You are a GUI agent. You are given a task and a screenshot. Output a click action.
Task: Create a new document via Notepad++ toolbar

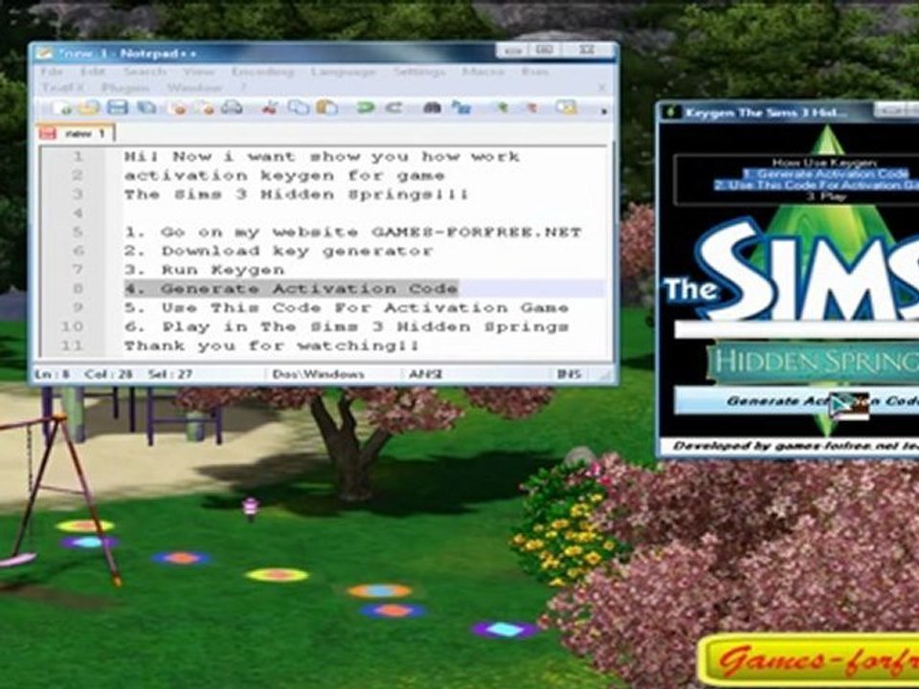[x=62, y=108]
